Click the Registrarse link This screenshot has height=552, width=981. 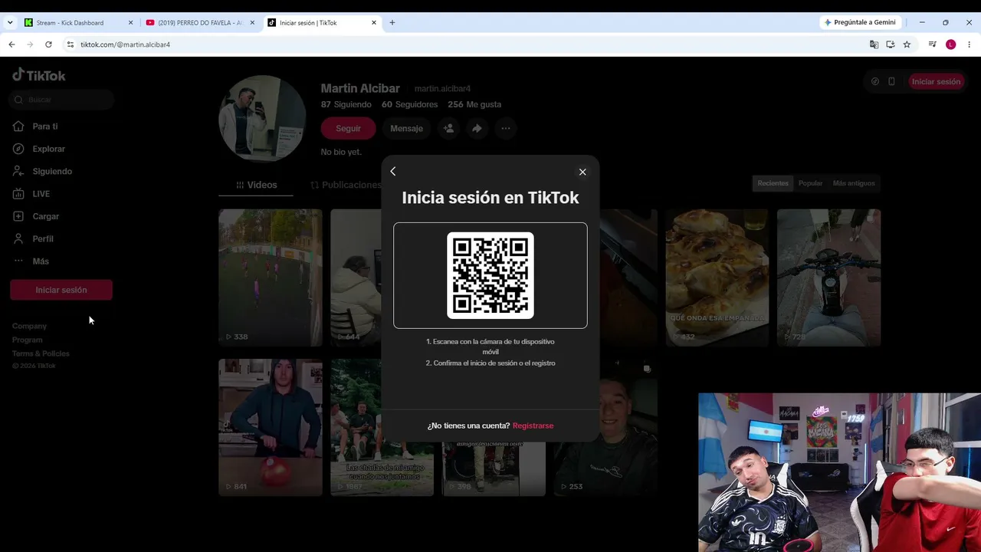click(x=533, y=426)
